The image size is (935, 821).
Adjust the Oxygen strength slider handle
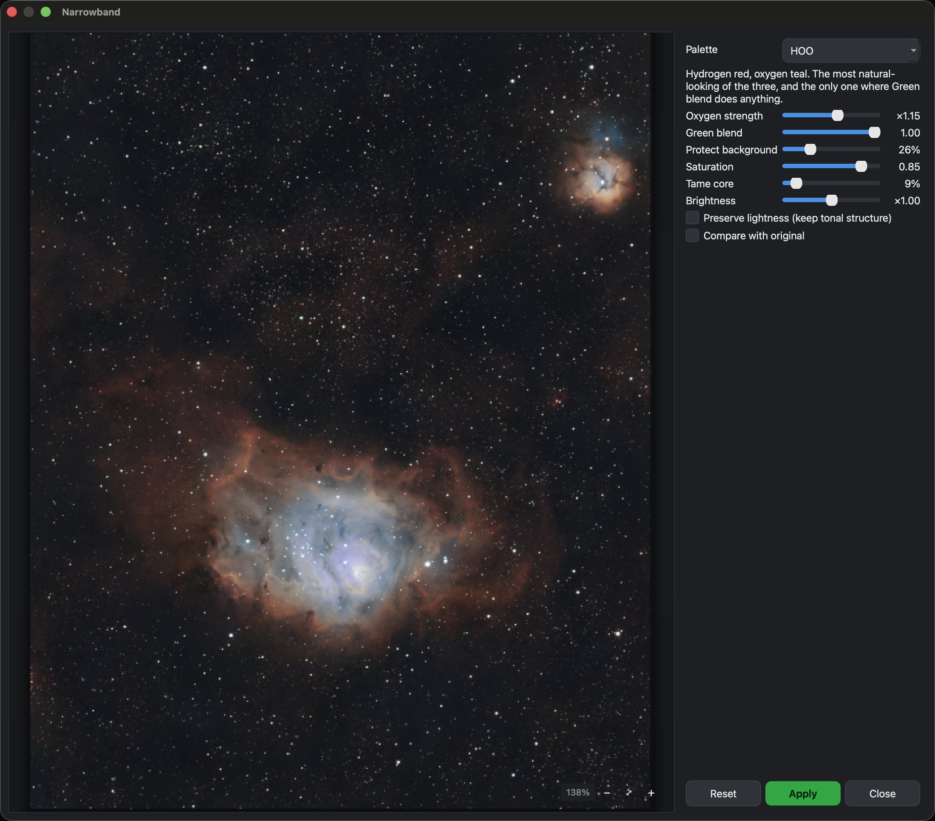(838, 115)
